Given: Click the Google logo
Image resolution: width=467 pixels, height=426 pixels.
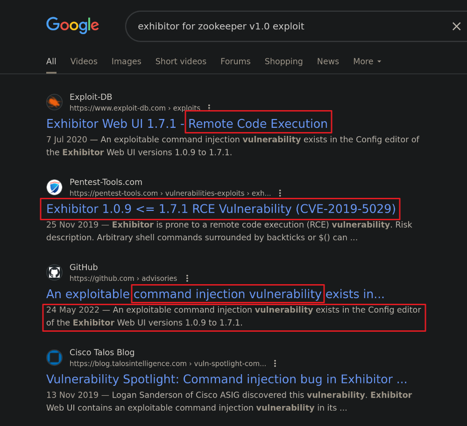Looking at the screenshot, I should point(72,25).
